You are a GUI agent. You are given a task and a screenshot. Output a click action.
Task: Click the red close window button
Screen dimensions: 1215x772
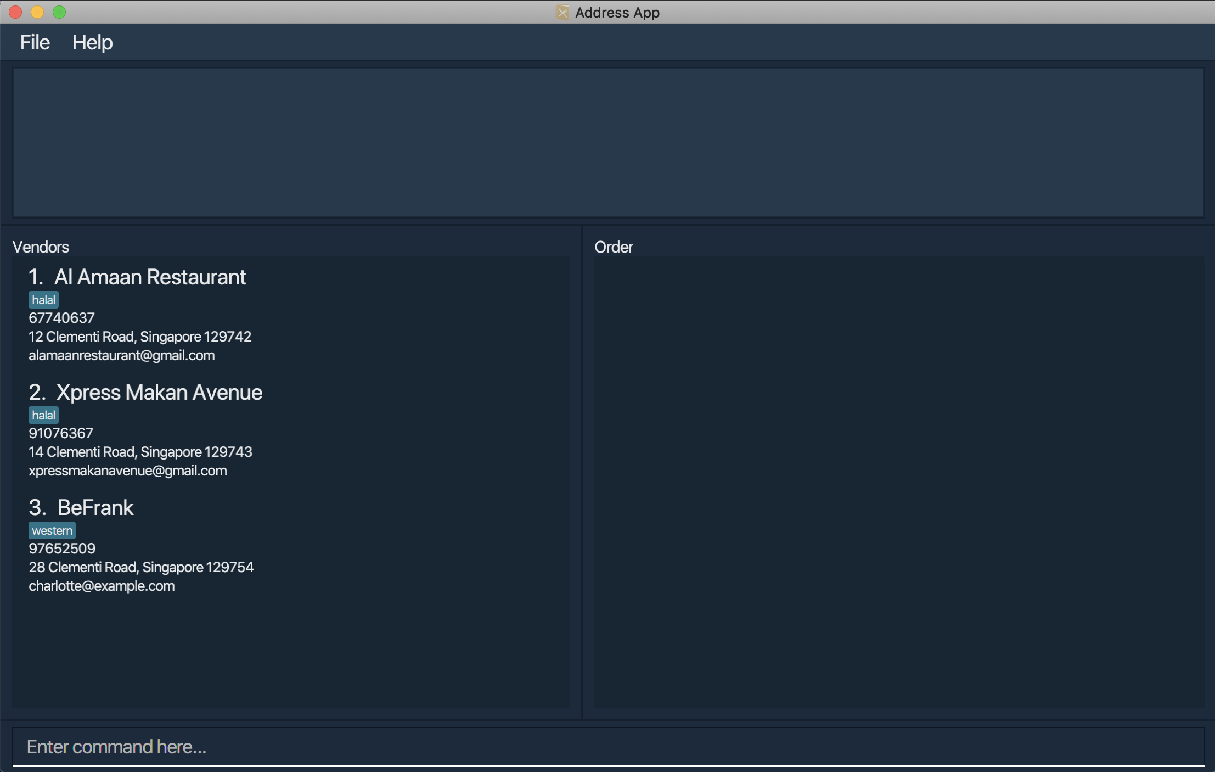point(15,12)
